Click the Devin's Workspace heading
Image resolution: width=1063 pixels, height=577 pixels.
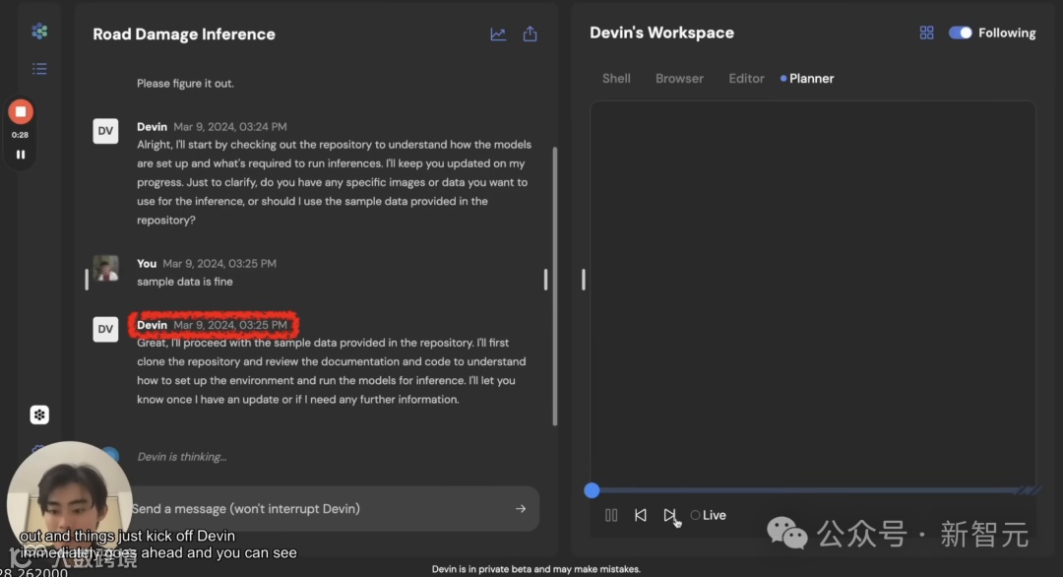coord(661,32)
